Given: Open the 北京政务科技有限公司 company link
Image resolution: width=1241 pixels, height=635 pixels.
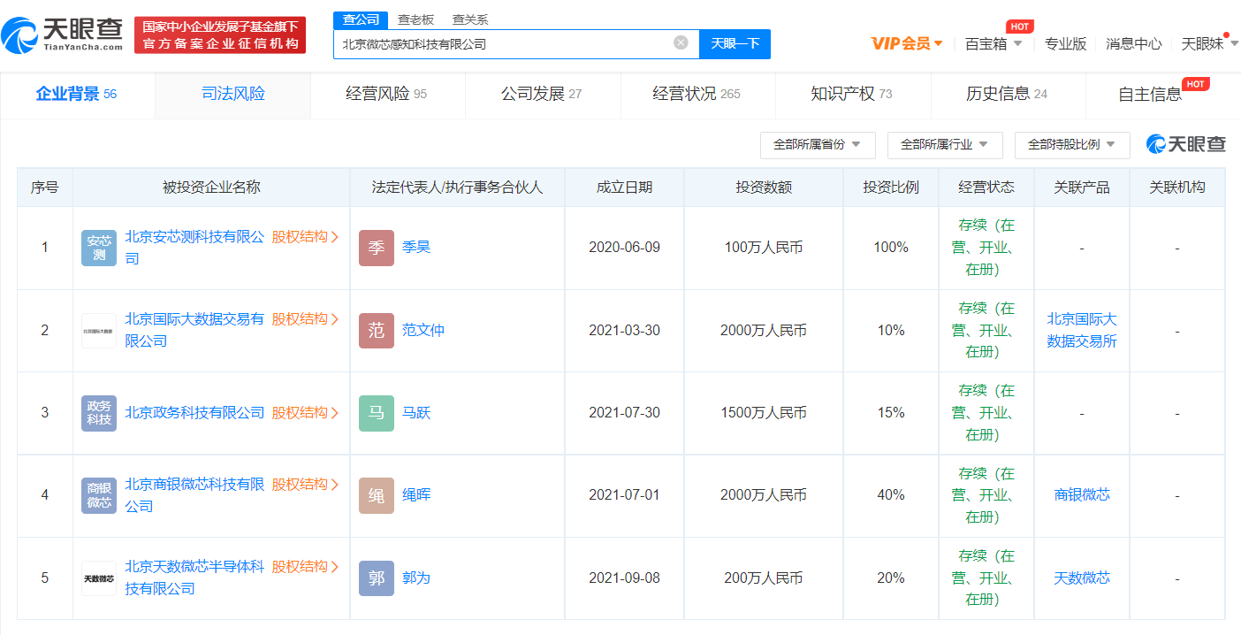Looking at the screenshot, I should click(194, 413).
